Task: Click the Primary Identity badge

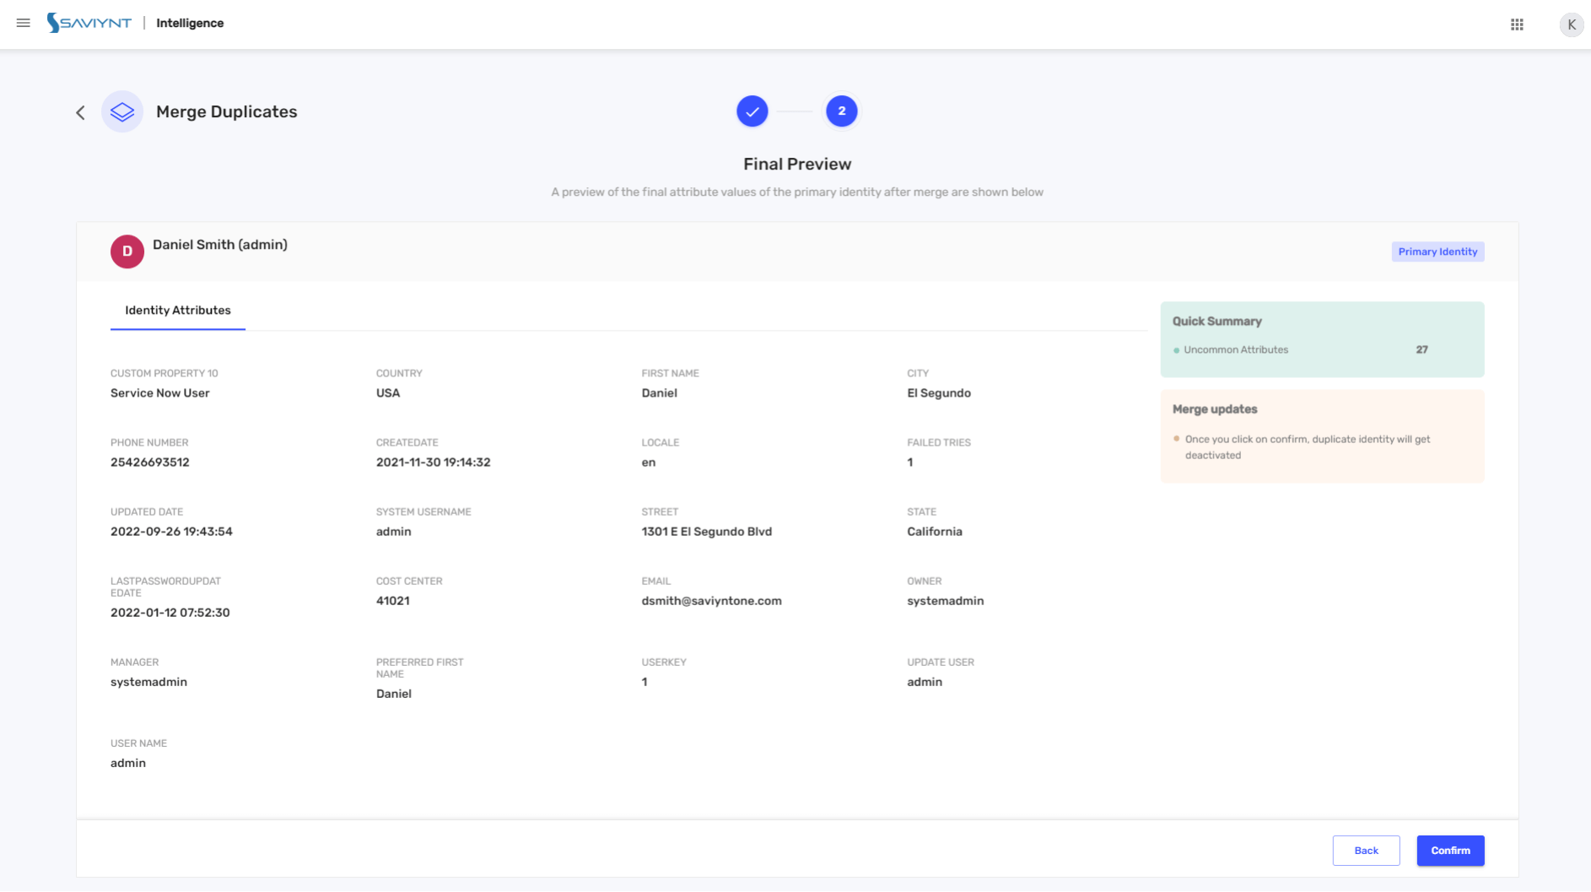Action: click(x=1437, y=251)
